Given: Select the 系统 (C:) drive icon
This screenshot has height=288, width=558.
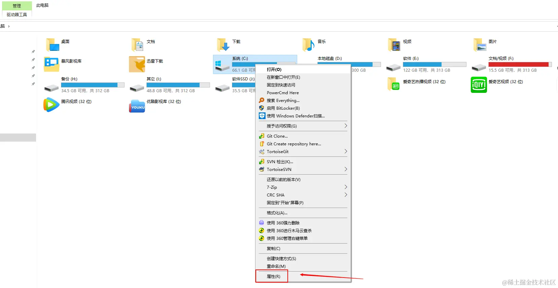Looking at the screenshot, I should pyautogui.click(x=222, y=65).
